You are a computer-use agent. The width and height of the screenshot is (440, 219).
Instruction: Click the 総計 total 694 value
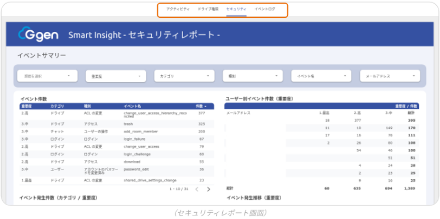[x=389, y=188]
